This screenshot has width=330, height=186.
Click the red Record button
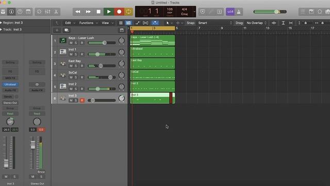119,11
